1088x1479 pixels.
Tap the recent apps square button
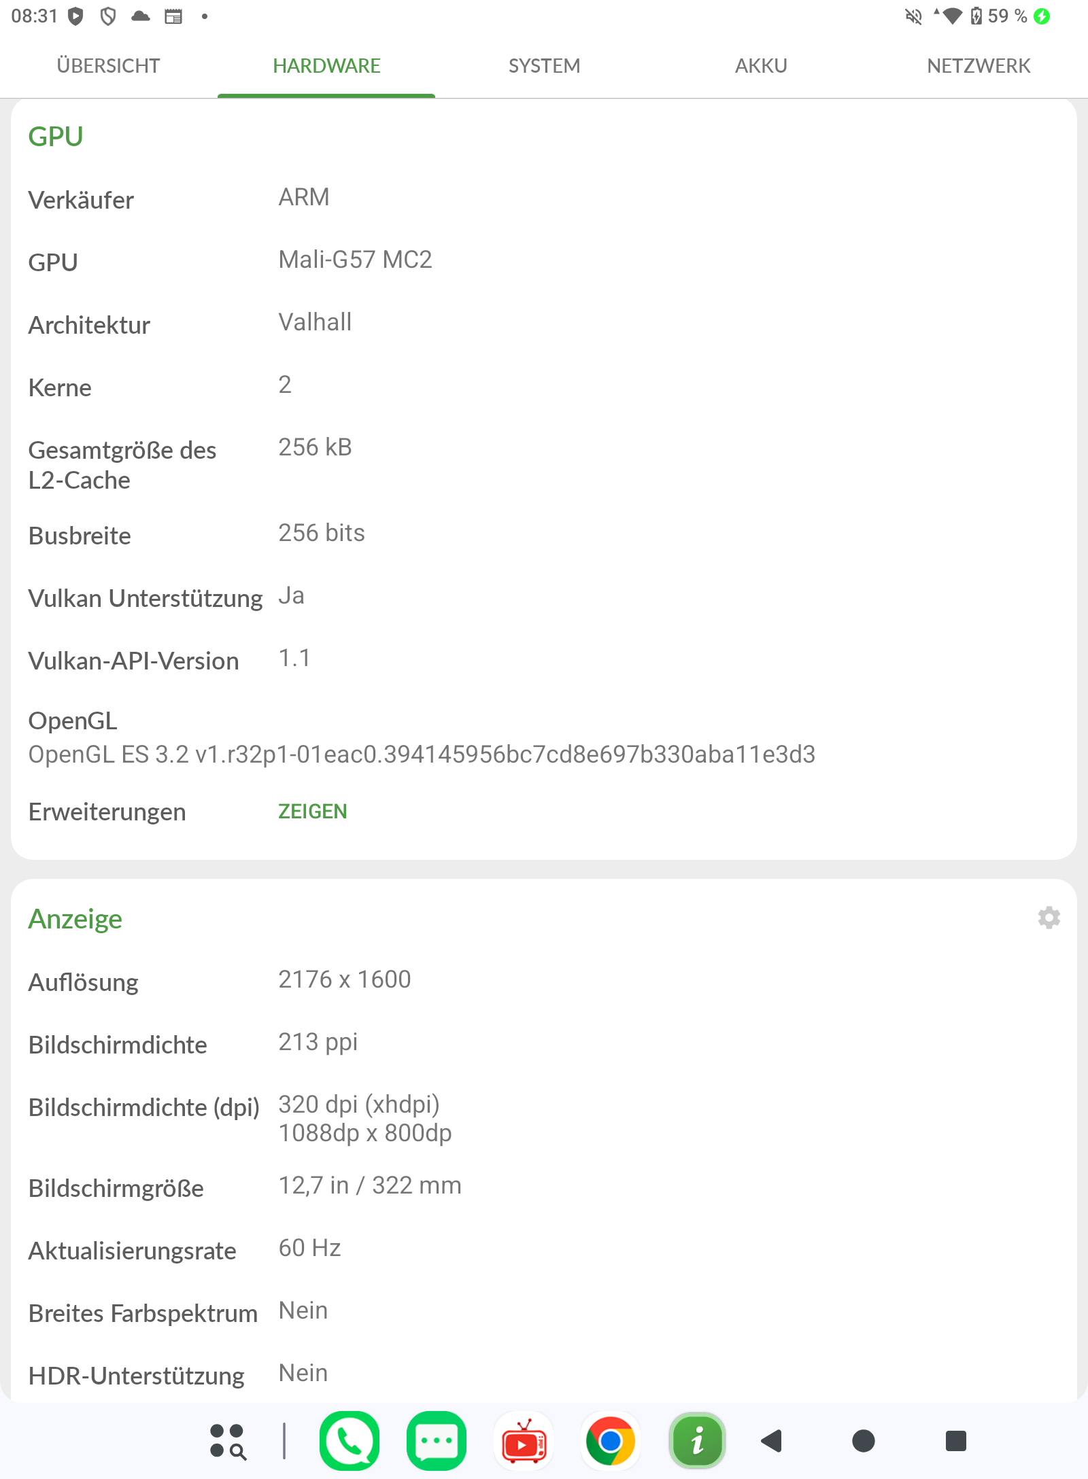pyautogui.click(x=956, y=1441)
